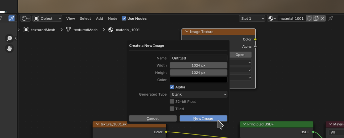Unlink material_1001 with X icon
344x138 pixels.
point(322,19)
